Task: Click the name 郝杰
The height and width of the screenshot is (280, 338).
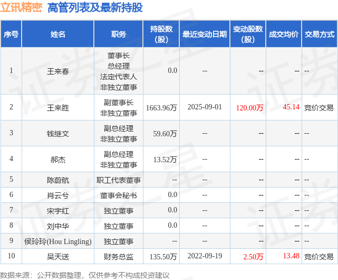Action: click(58, 160)
